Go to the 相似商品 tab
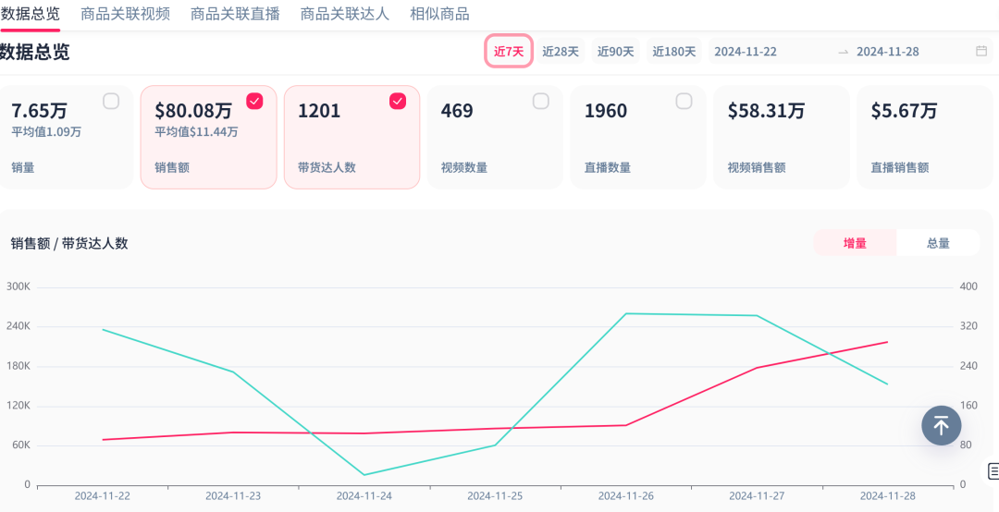The image size is (999, 512). click(439, 14)
